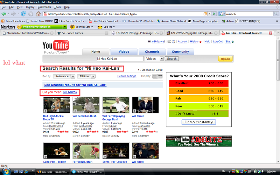Close the YouTube browser tab
This screenshot has height=175, width=280.
(271, 33)
